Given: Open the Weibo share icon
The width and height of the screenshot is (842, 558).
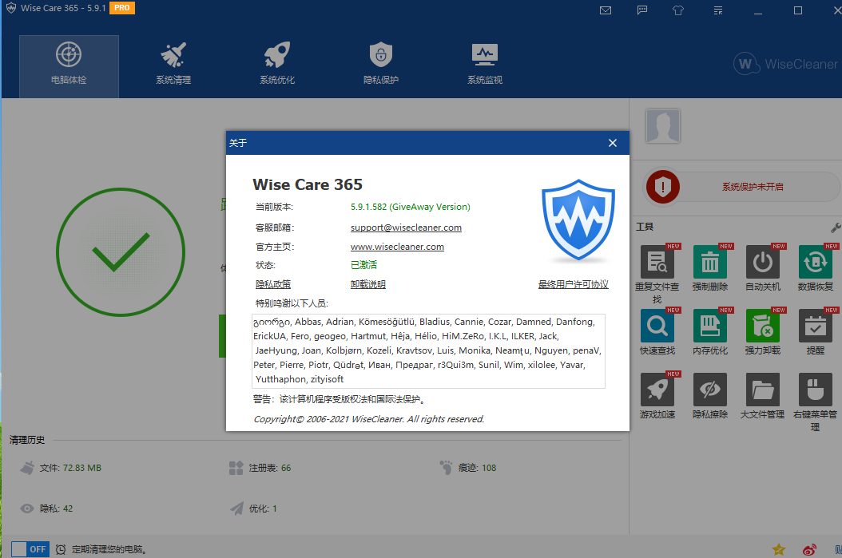Looking at the screenshot, I should (x=809, y=549).
